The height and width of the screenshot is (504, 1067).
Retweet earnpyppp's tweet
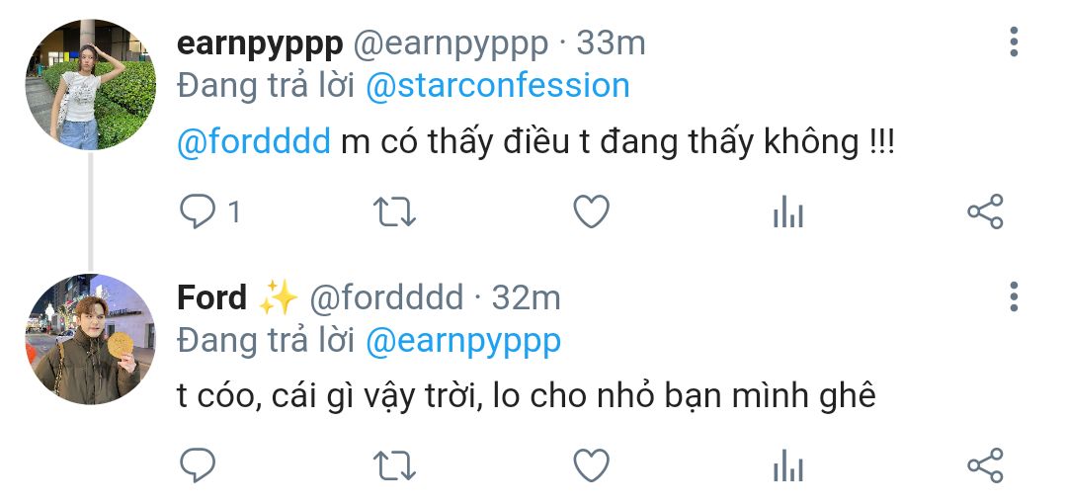coord(394,211)
